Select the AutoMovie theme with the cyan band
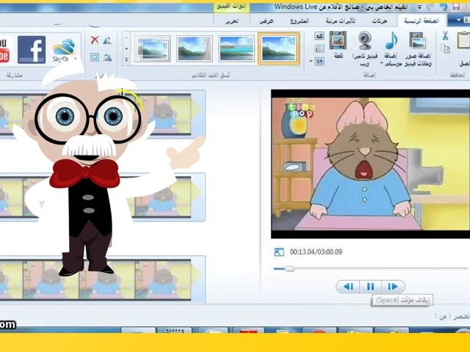Image resolution: width=470 pixels, height=352 pixels. click(x=236, y=48)
